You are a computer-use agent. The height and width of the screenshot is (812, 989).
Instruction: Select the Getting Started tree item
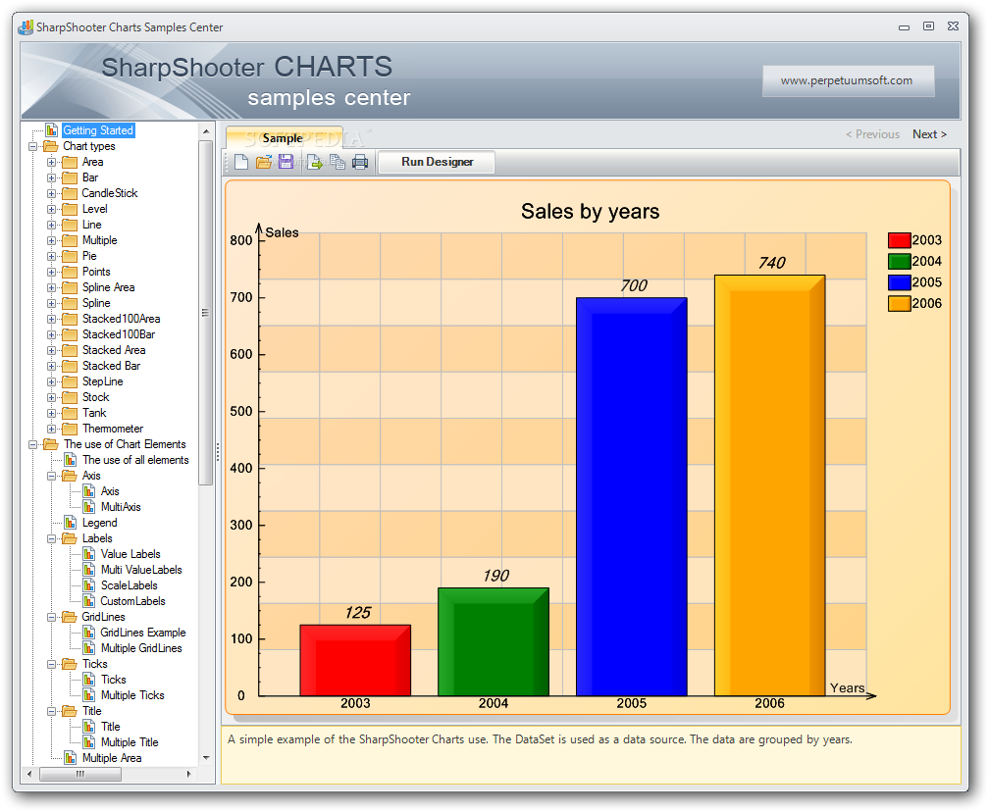[98, 130]
